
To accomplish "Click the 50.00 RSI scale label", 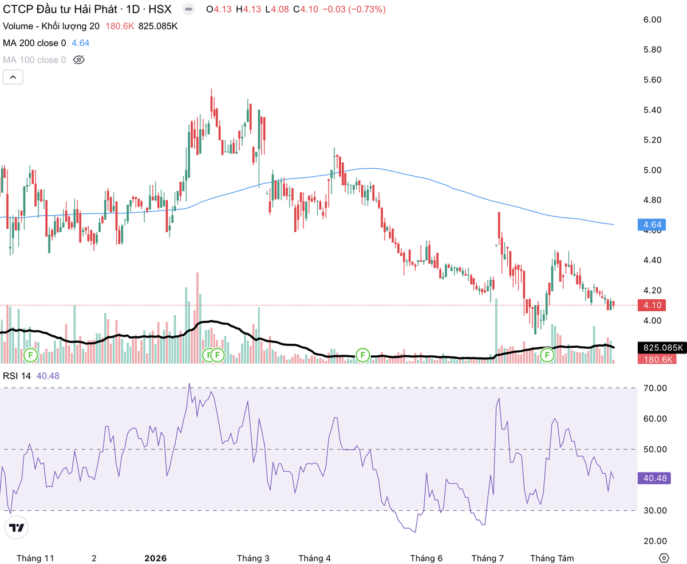I will click(654, 449).
